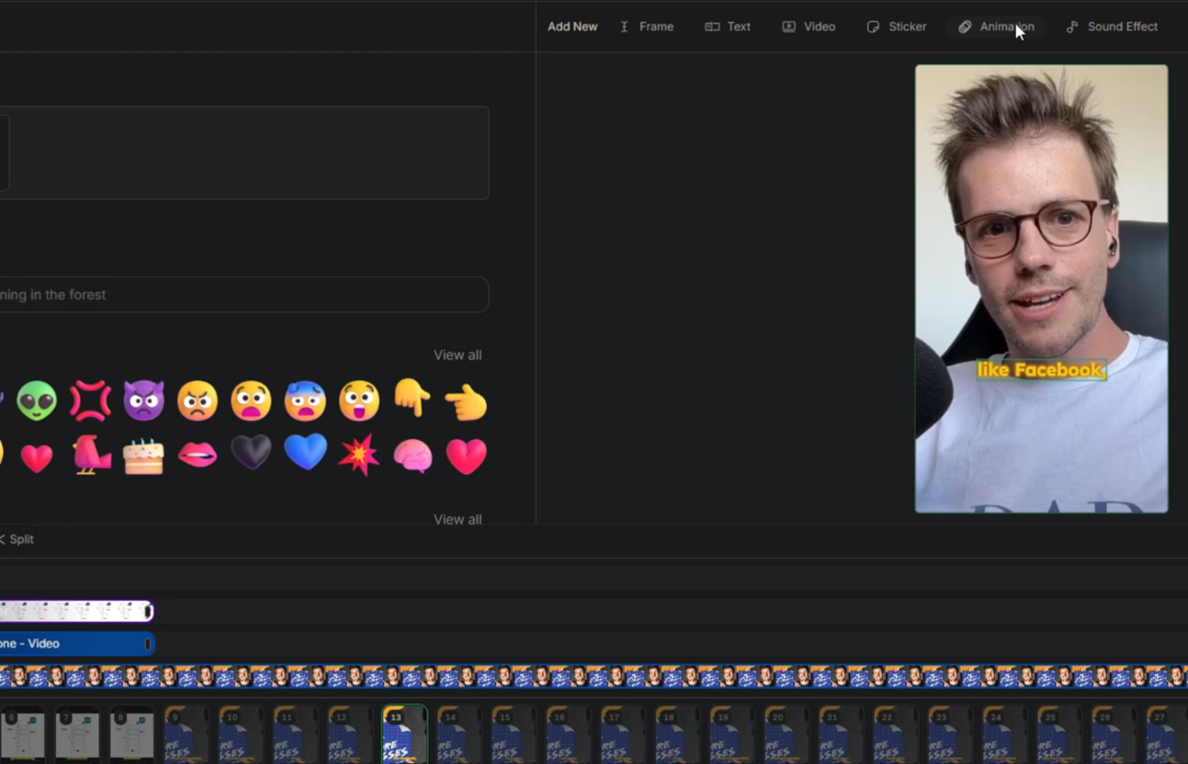Click the Video option in Add New bar
The image size is (1188, 764).
[x=809, y=27]
